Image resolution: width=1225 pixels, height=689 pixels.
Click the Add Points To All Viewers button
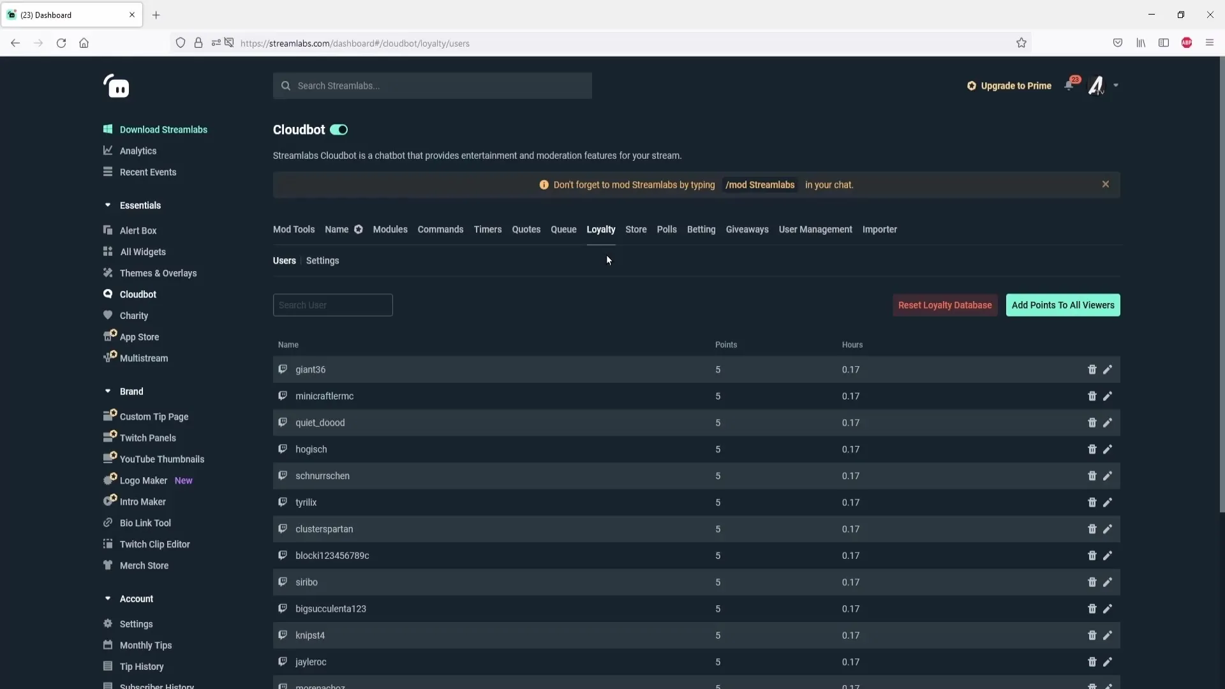point(1062,304)
